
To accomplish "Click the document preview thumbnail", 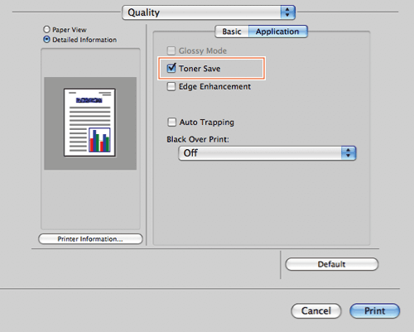I will point(89,123).
